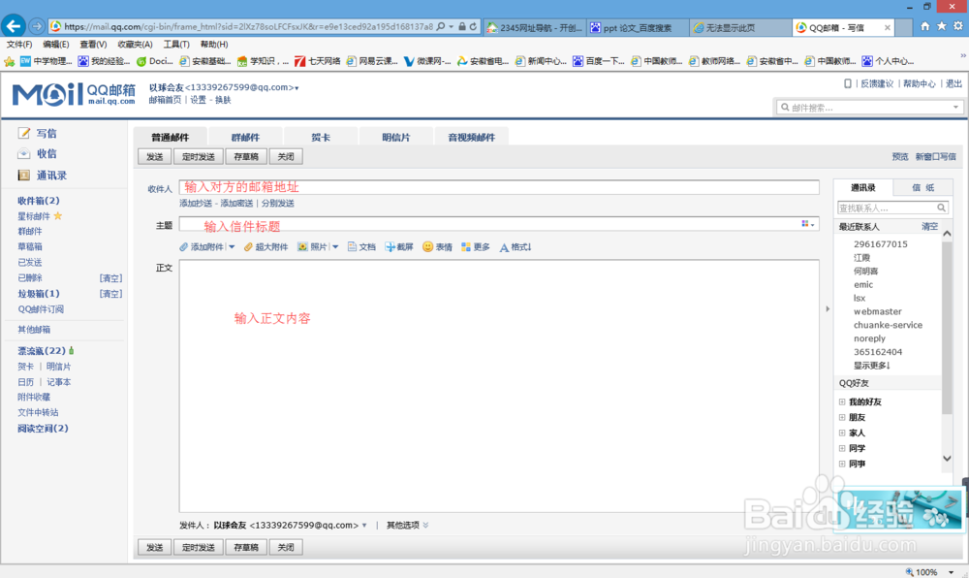This screenshot has height=578, width=969.
Task: Expand 朋友 contact group
Action: point(842,417)
